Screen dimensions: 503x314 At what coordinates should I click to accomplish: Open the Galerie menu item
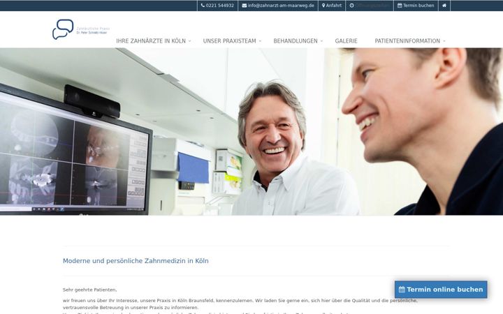pos(346,41)
